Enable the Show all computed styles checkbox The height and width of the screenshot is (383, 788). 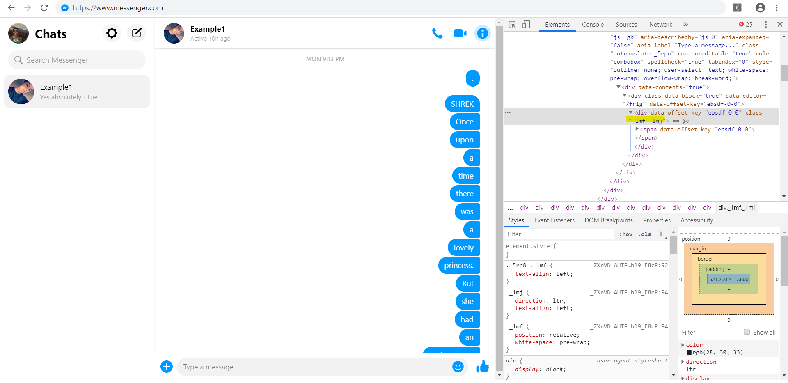(x=747, y=332)
